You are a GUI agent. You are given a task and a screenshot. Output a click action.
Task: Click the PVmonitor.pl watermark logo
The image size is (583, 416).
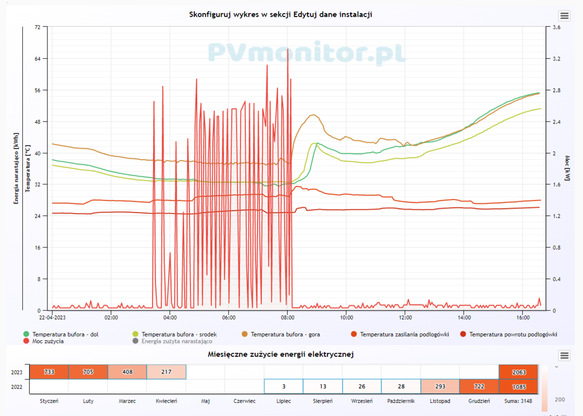coord(307,53)
